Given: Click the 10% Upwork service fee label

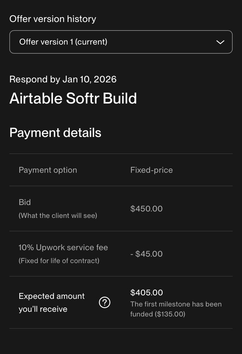Looking at the screenshot, I should (63, 248).
